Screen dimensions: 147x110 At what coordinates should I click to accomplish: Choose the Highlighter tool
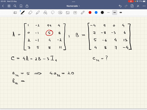[x=38, y=13]
